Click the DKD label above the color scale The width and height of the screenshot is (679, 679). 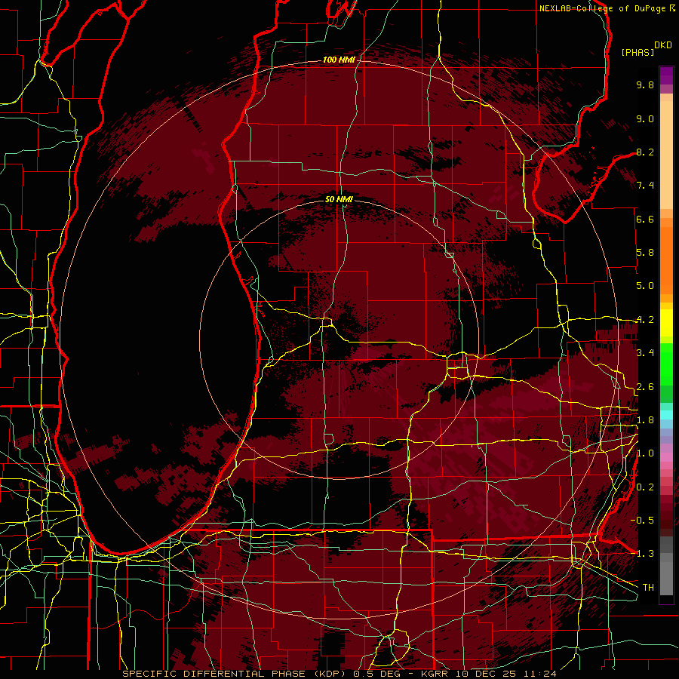coord(663,45)
